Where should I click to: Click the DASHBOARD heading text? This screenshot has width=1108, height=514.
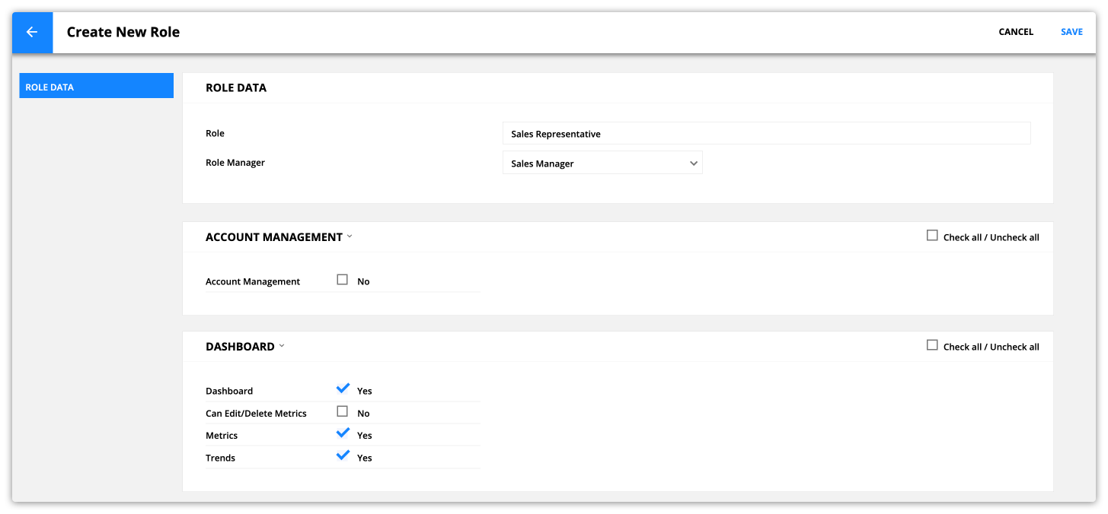tap(240, 347)
